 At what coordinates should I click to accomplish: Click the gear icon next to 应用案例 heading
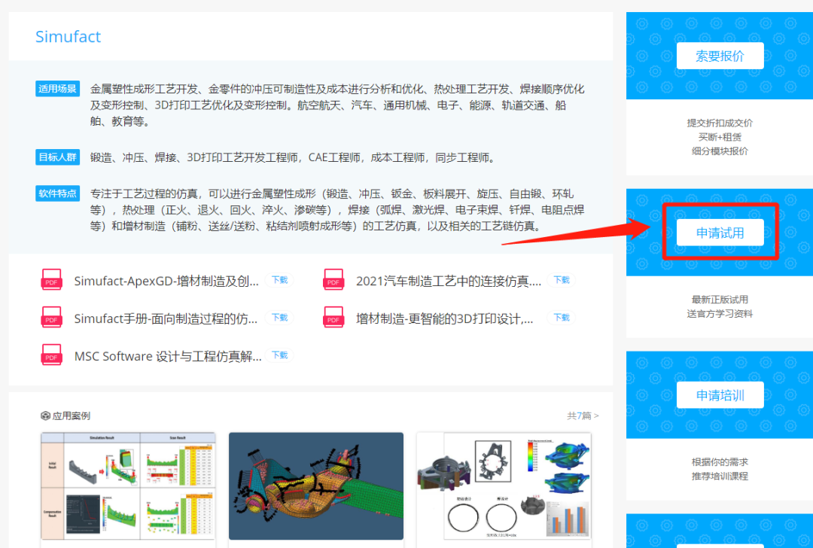pyautogui.click(x=44, y=415)
